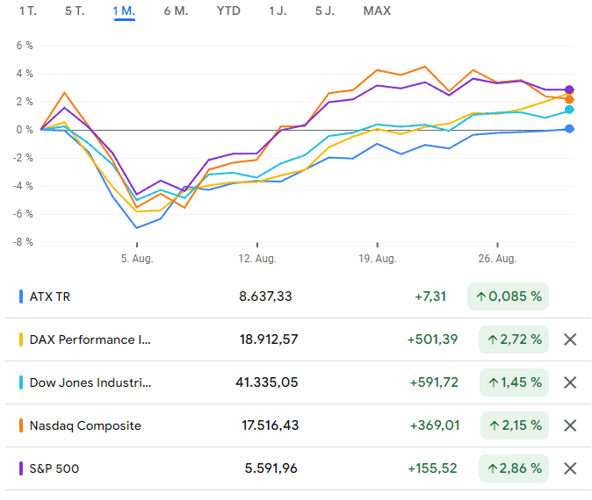
Task: Click the S&P 500 value 5.591,96
Action: tap(271, 468)
